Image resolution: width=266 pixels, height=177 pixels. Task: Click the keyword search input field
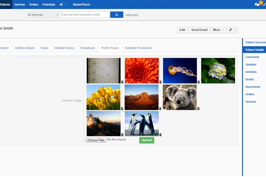(x=84, y=15)
